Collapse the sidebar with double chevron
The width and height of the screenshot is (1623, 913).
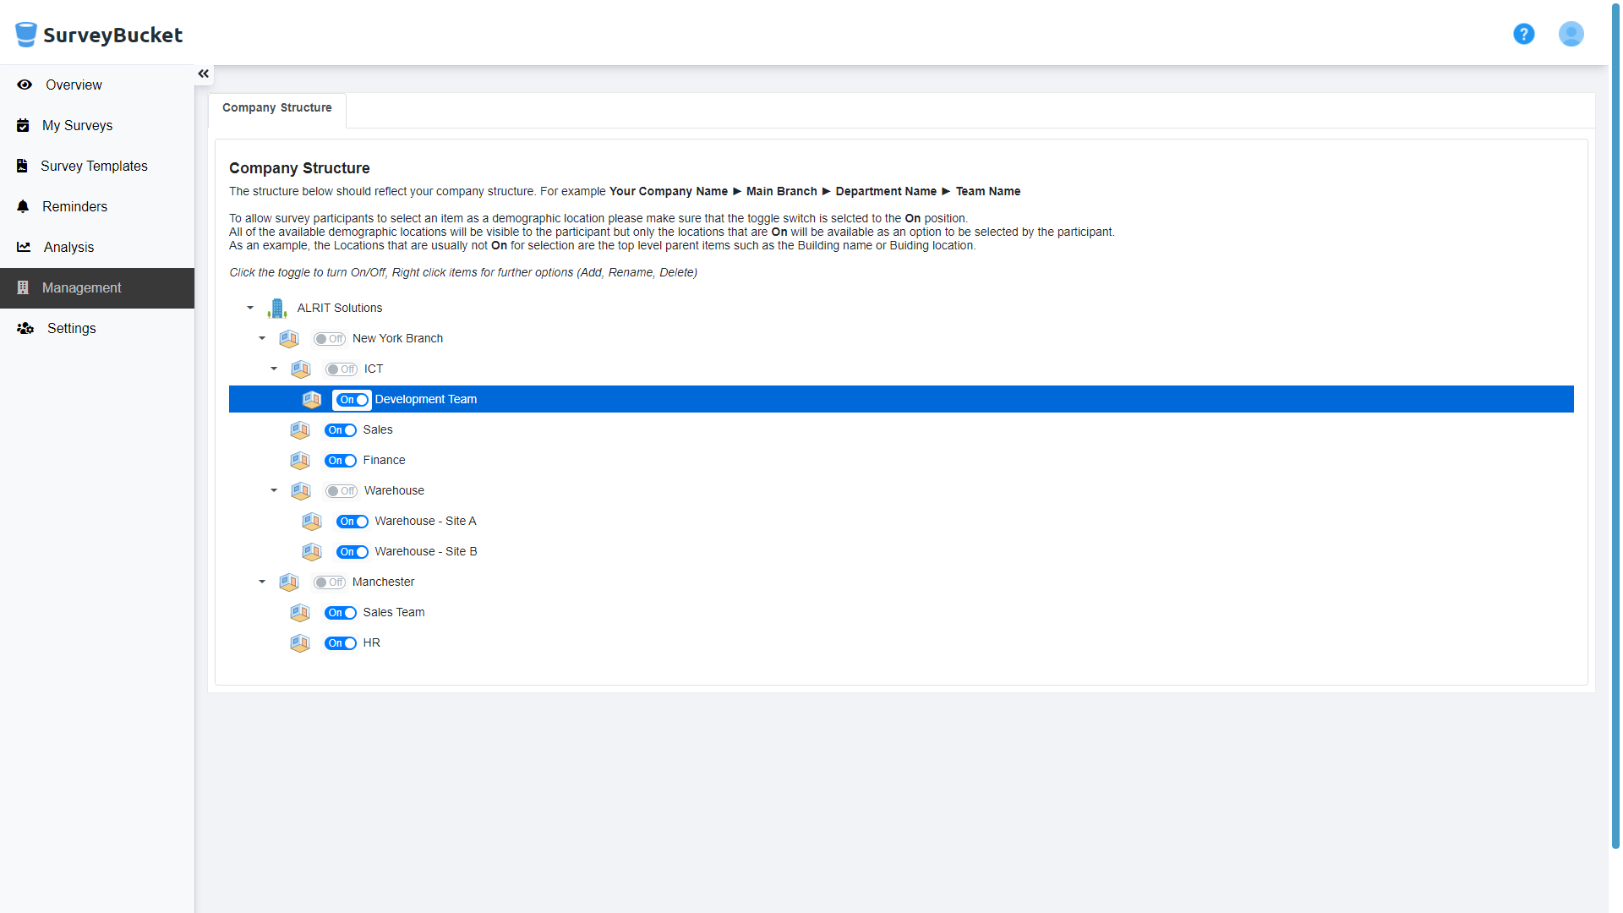coord(204,74)
